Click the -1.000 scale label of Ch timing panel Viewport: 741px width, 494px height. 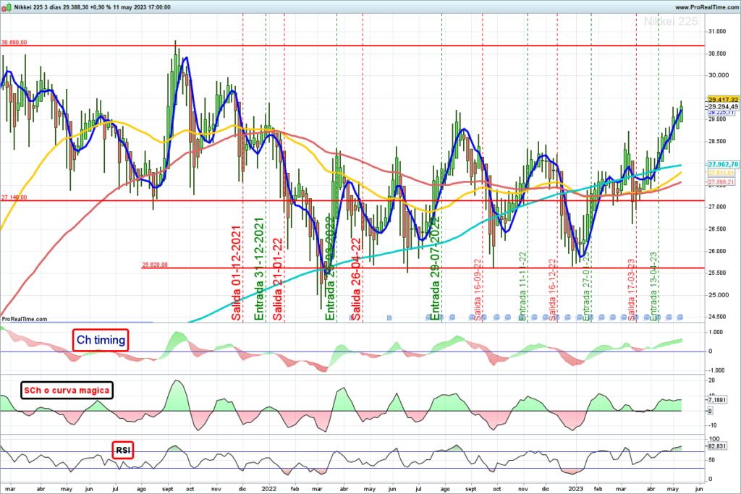click(716, 370)
